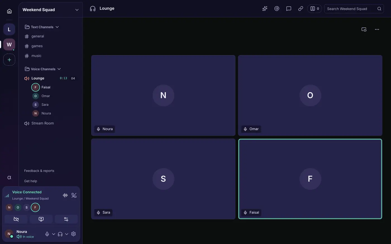Open the three-dots more options menu

(x=377, y=29)
